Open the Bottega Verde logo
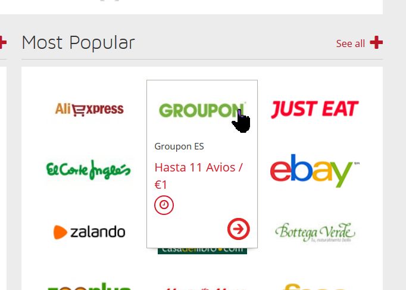Image resolution: width=406 pixels, height=290 pixels. tap(315, 232)
